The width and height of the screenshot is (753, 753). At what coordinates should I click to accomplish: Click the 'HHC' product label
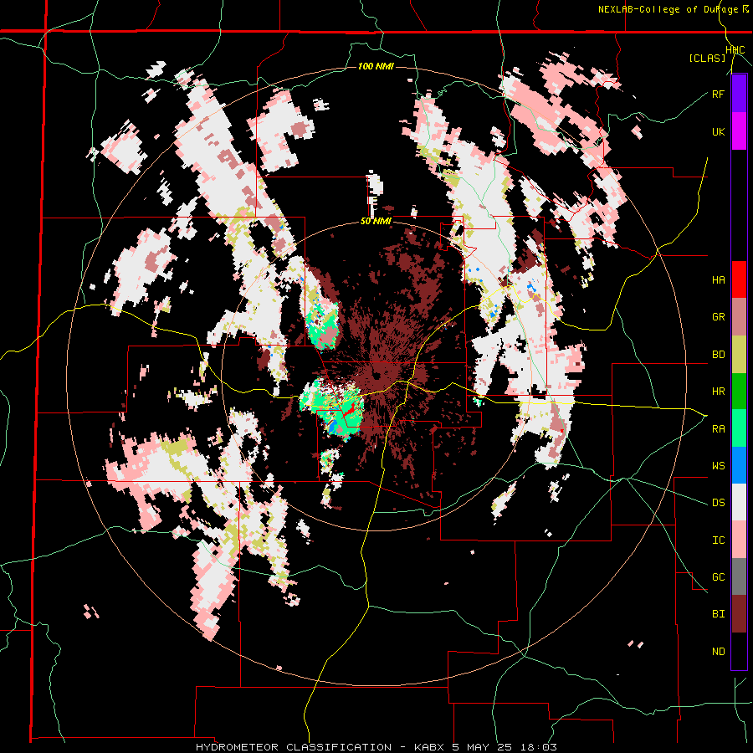[x=735, y=50]
